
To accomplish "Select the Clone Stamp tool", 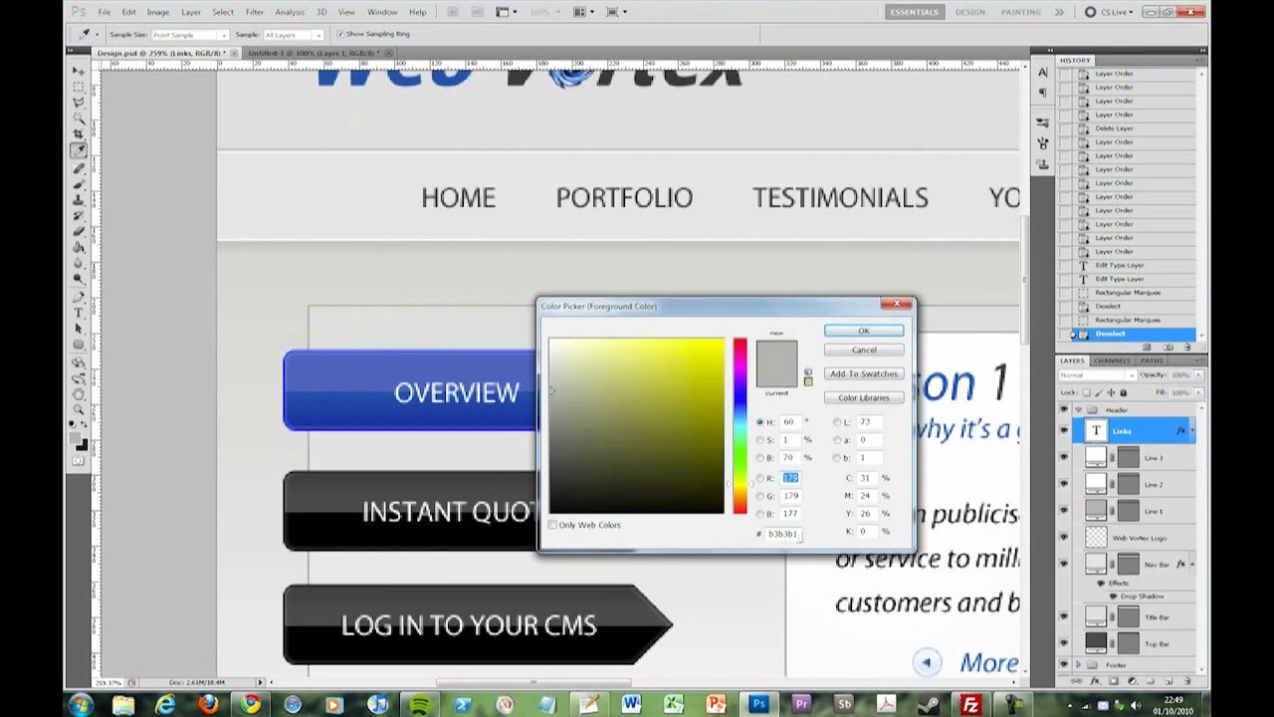I will pos(79,200).
